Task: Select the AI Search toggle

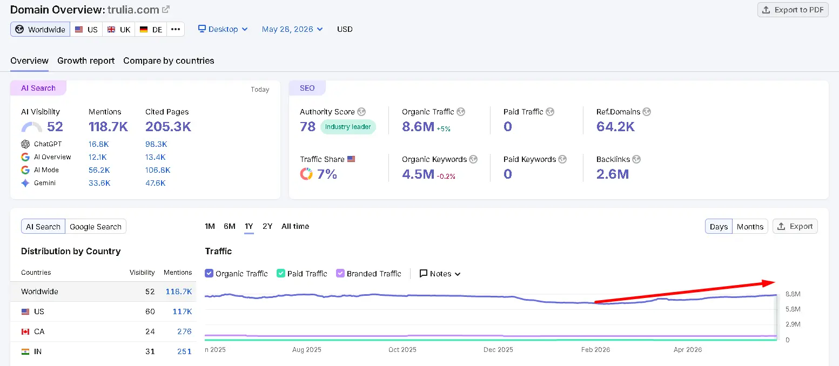Action: pos(43,226)
